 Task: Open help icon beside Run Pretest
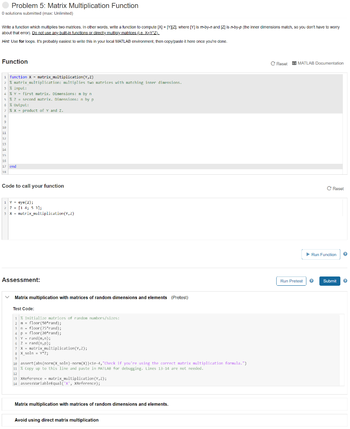311,281
